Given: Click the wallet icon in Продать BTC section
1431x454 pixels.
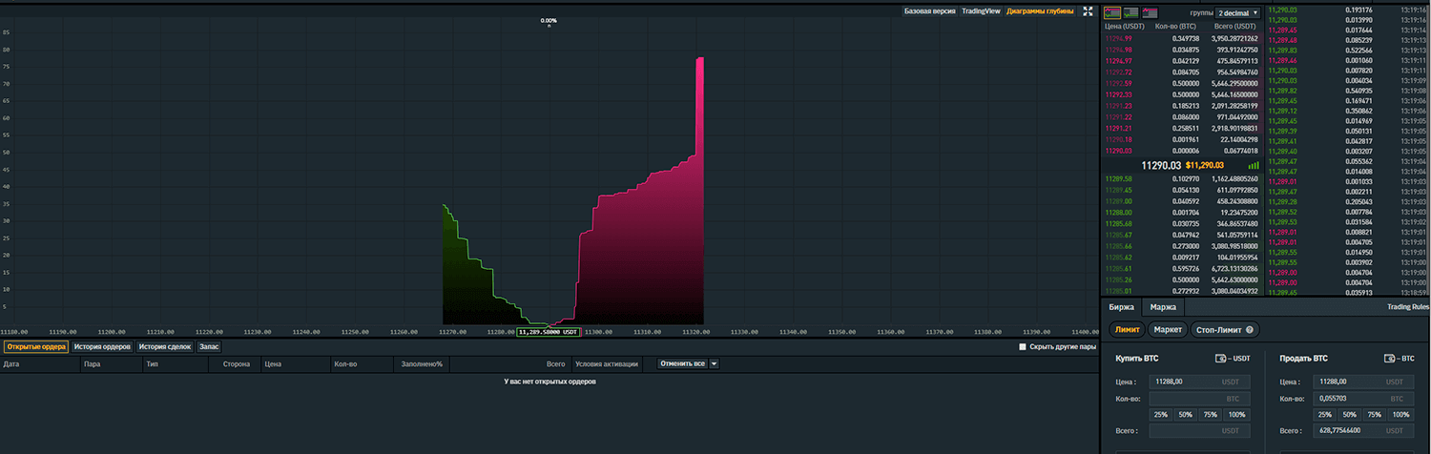Looking at the screenshot, I should click(1389, 359).
